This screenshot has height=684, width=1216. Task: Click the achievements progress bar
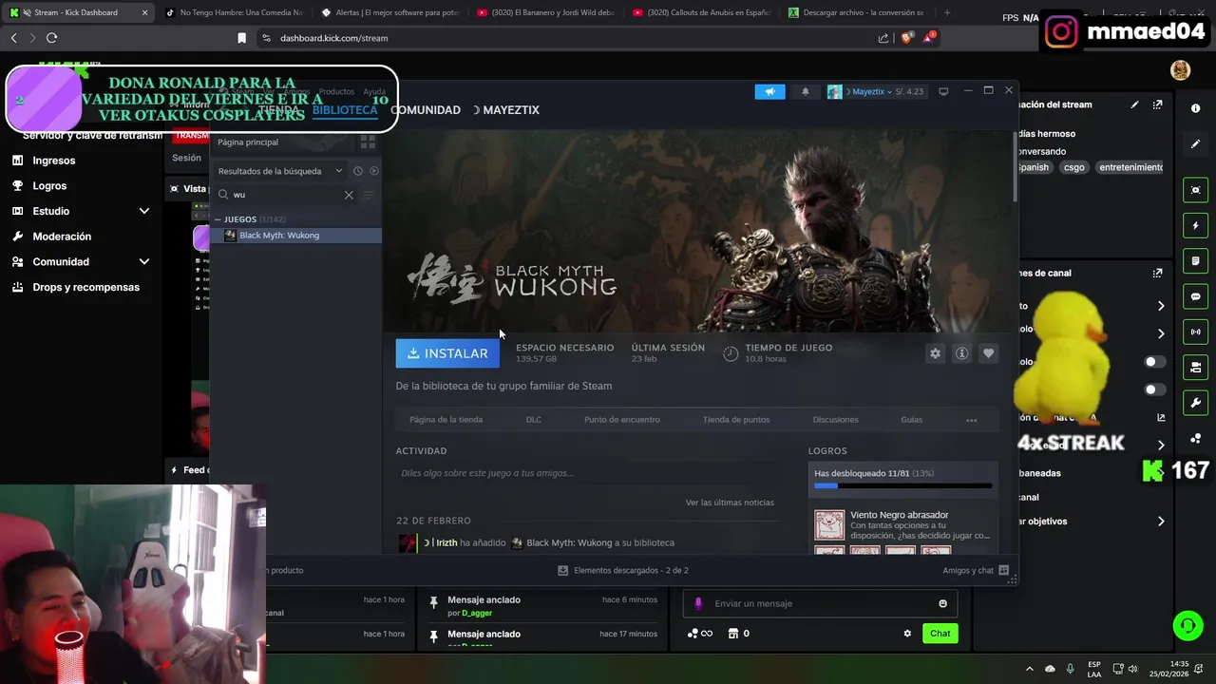click(x=902, y=485)
